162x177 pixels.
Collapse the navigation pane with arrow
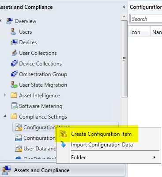pyautogui.click(x=124, y=7)
